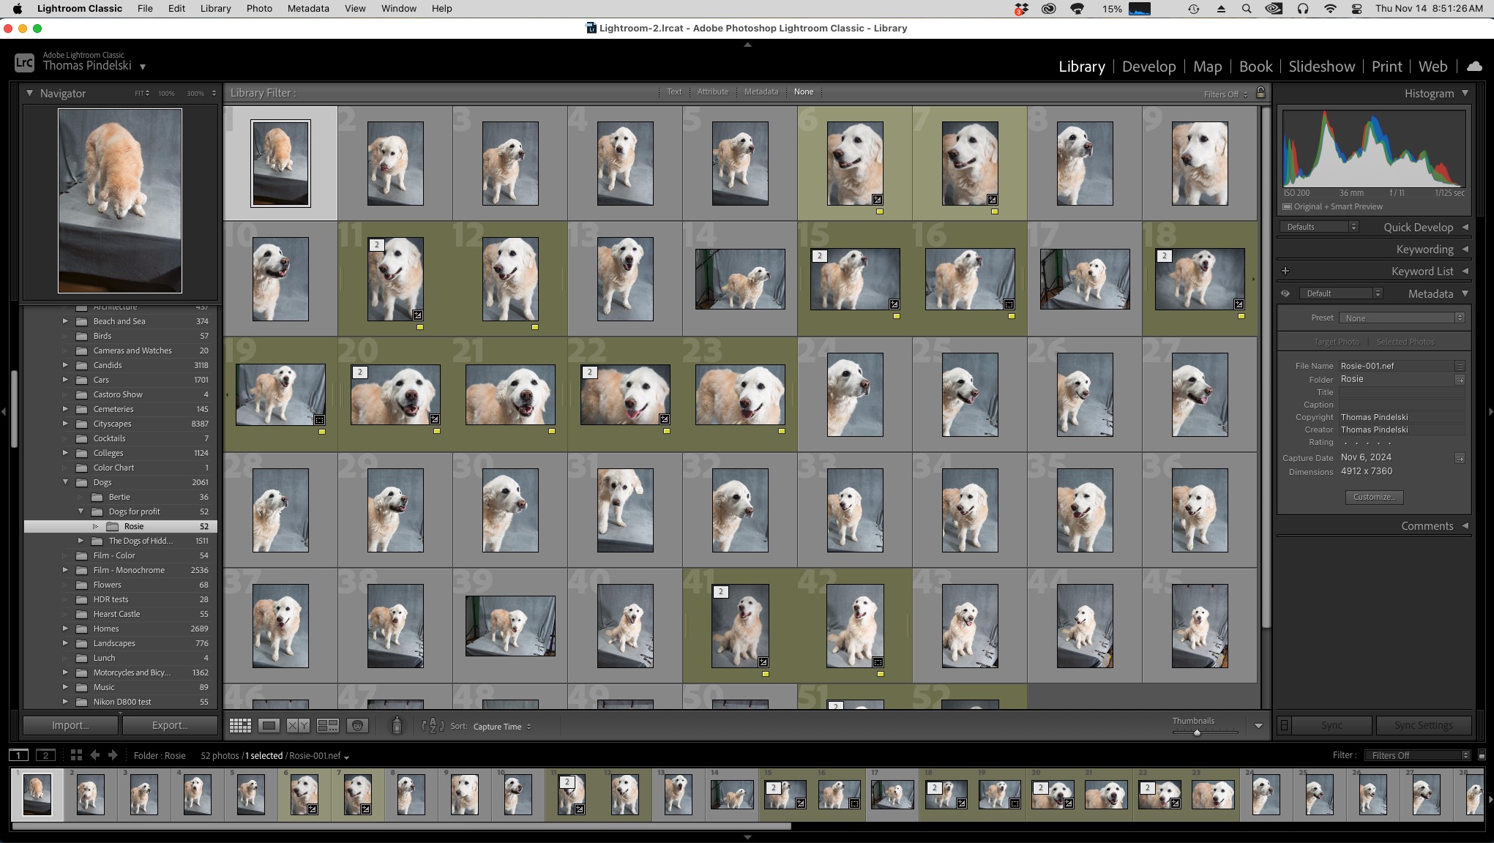Toggle the sync auto-sync switch
The width and height of the screenshot is (1494, 843).
point(1284,725)
